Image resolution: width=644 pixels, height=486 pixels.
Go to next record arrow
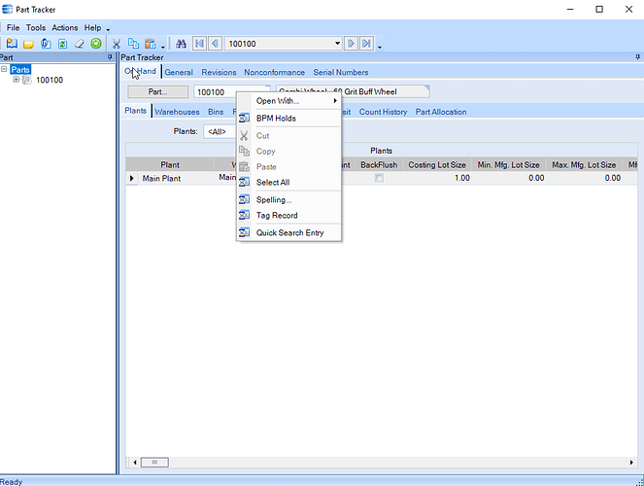352,44
